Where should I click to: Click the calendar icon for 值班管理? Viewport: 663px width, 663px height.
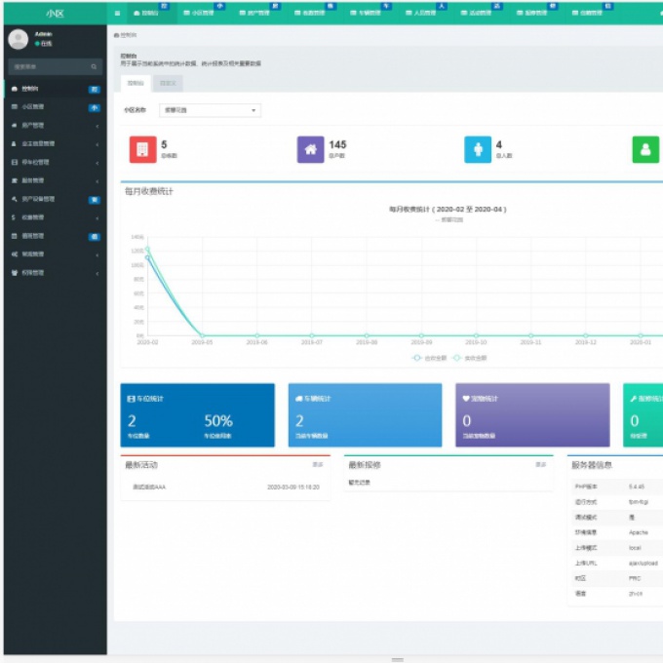click(x=15, y=236)
